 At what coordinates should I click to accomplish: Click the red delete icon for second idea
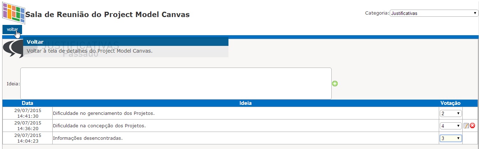click(472, 126)
